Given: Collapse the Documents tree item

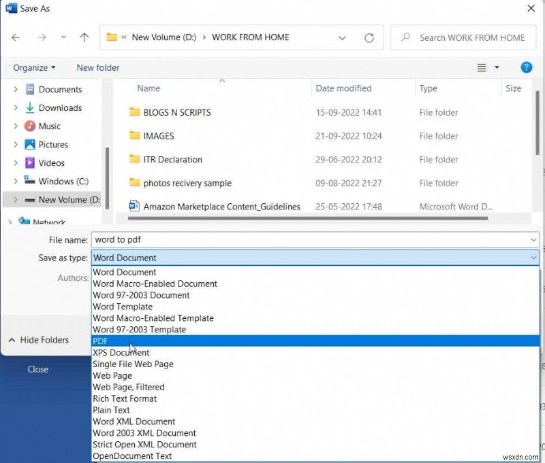Looking at the screenshot, I should coord(15,89).
